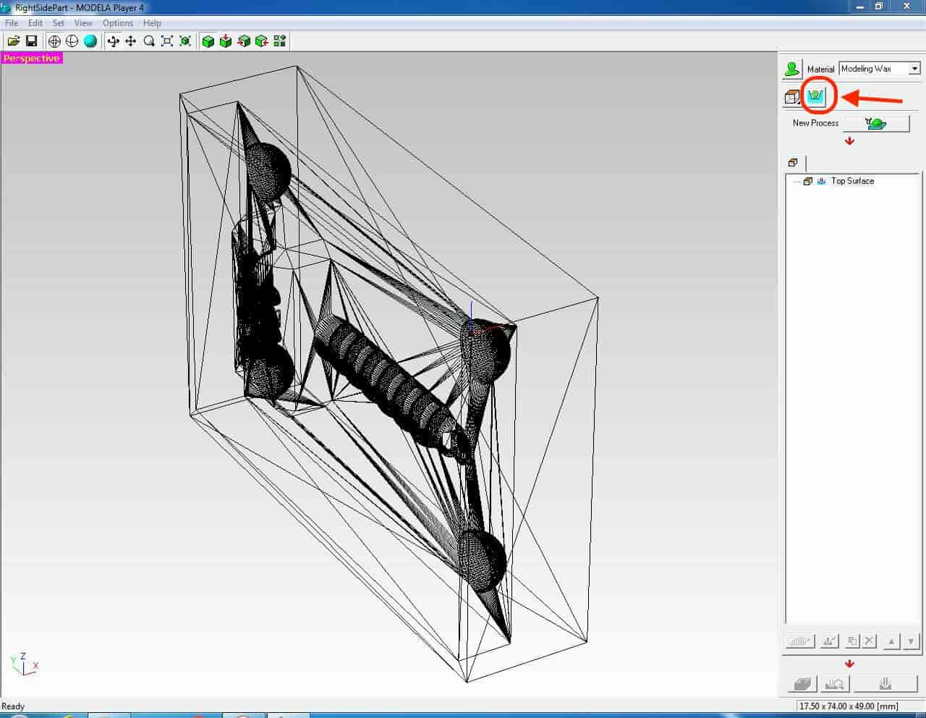The image size is (926, 718).
Task: Select the wireframe sphere view icon
Action: pyautogui.click(x=54, y=41)
